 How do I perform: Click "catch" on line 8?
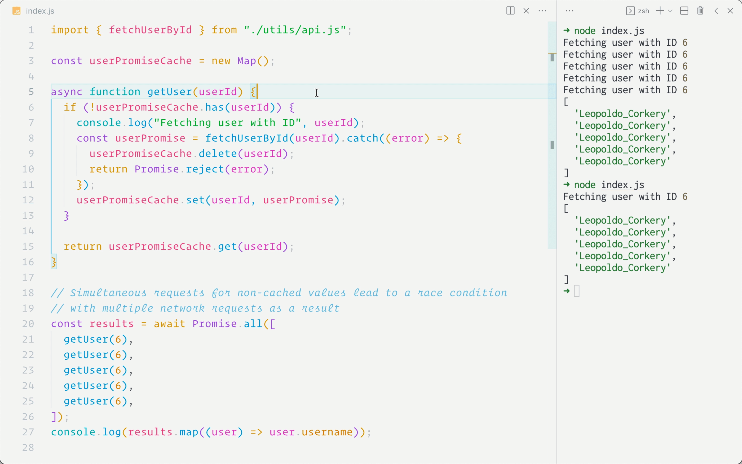tap(363, 138)
